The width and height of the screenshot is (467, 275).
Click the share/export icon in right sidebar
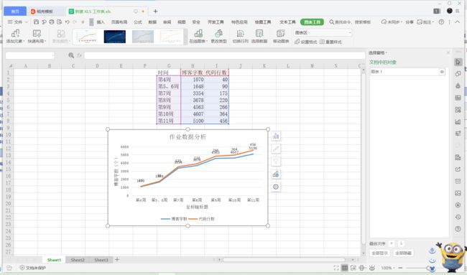[x=458, y=169]
